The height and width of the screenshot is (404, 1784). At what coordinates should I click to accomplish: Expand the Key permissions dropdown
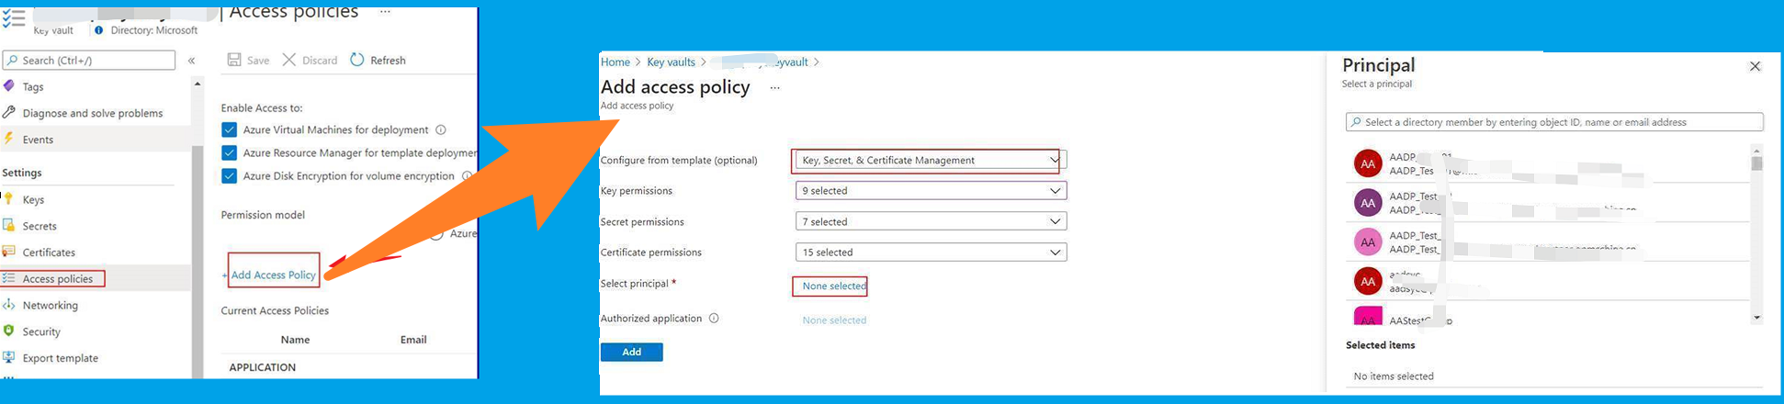coord(930,191)
